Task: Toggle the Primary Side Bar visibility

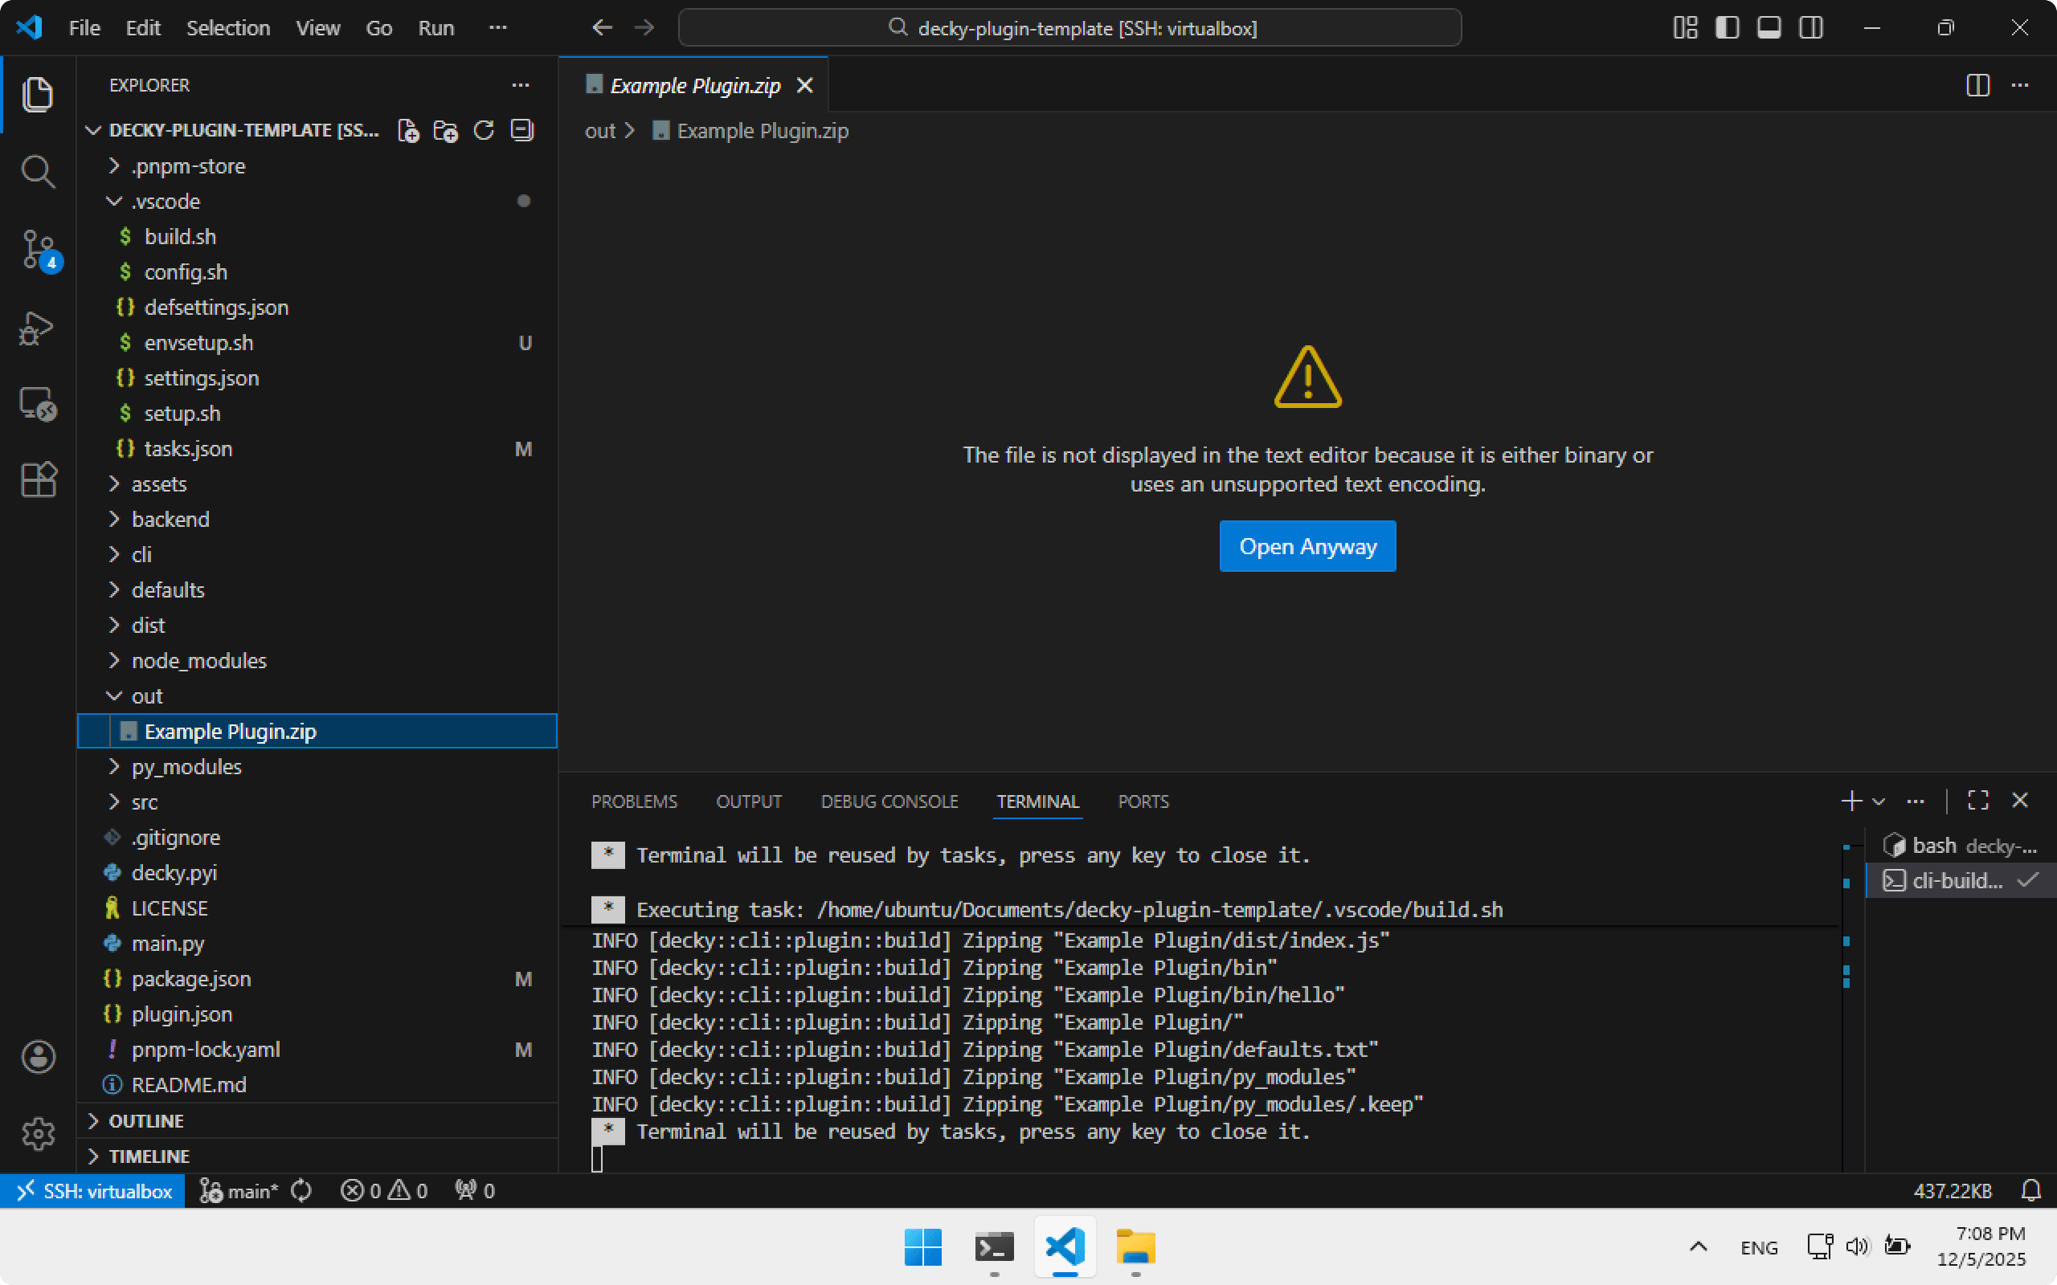Action: click(x=1726, y=28)
